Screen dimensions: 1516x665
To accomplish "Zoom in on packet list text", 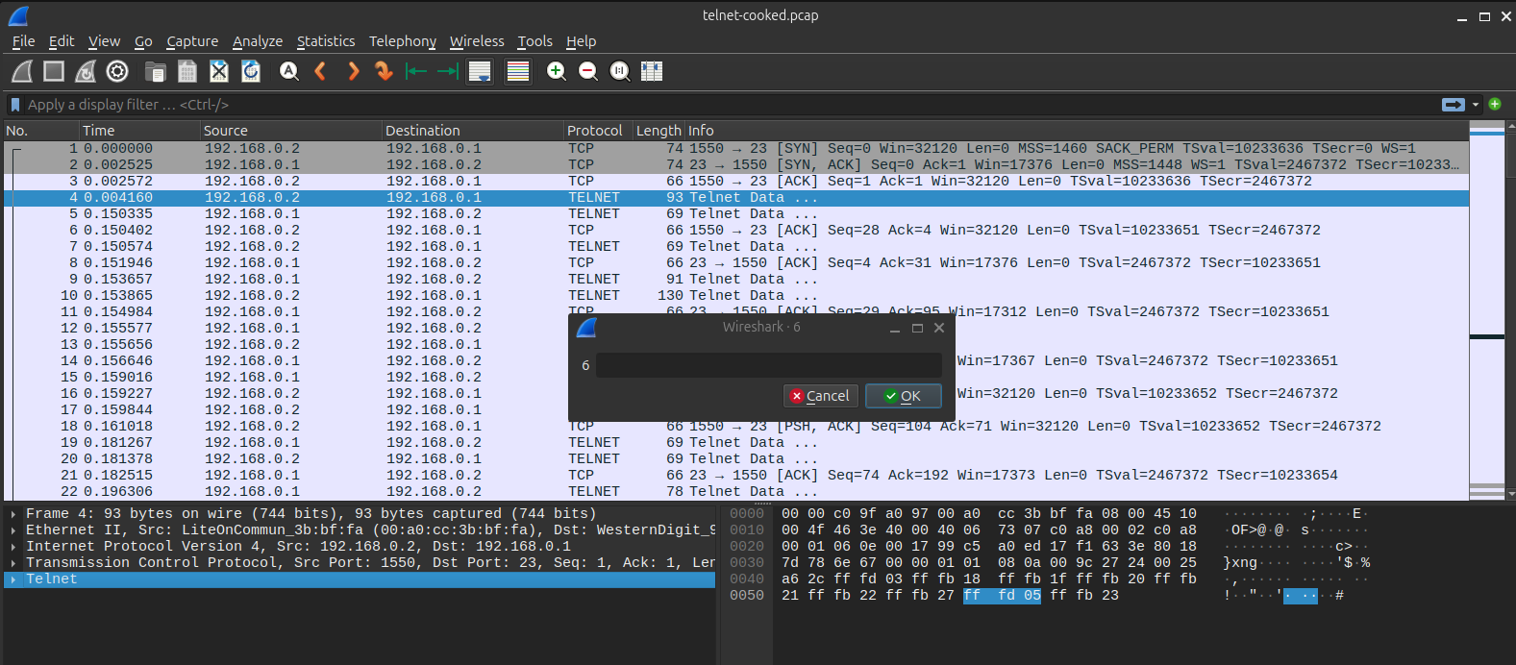I will 556,71.
